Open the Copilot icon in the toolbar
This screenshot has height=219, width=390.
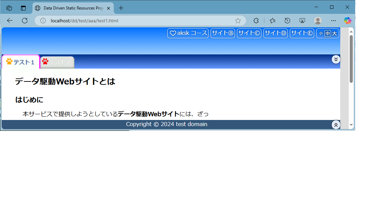click(348, 21)
